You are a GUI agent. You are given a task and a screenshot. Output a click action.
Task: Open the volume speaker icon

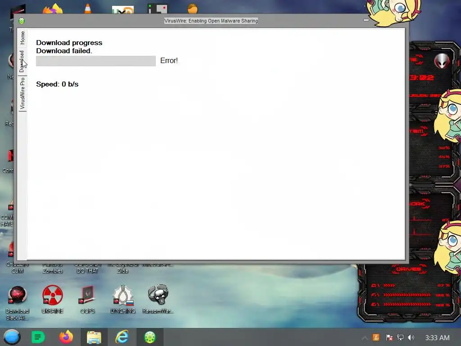(x=411, y=337)
